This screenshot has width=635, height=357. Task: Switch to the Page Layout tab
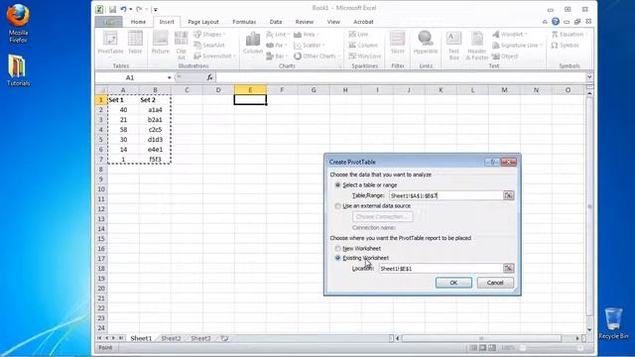pyautogui.click(x=203, y=22)
